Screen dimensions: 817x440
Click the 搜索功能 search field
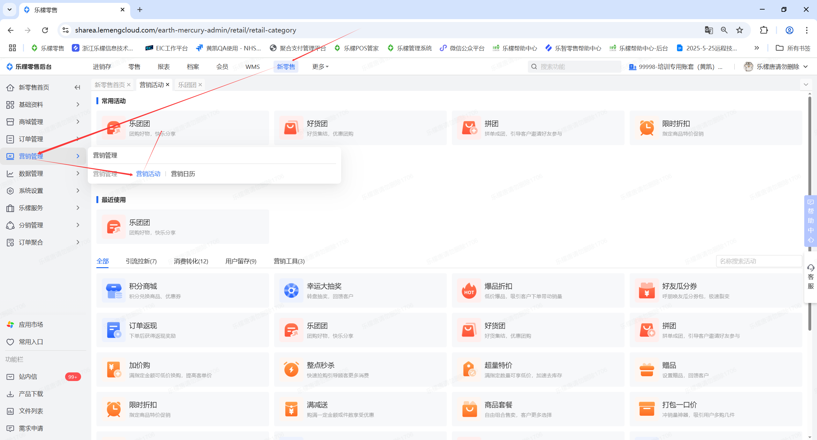pyautogui.click(x=574, y=67)
